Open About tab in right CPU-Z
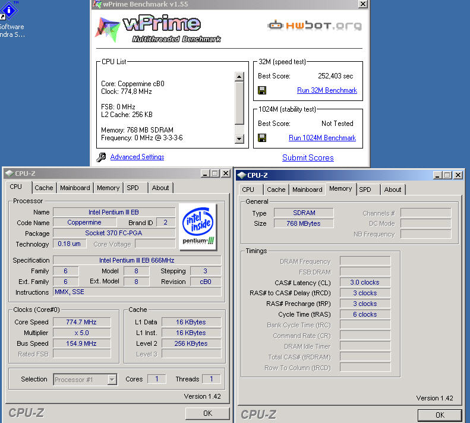 pos(393,190)
